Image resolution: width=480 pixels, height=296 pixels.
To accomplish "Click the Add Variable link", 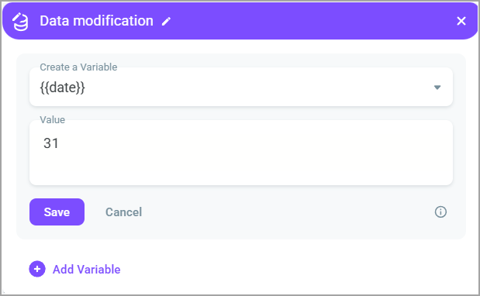I will [87, 270].
